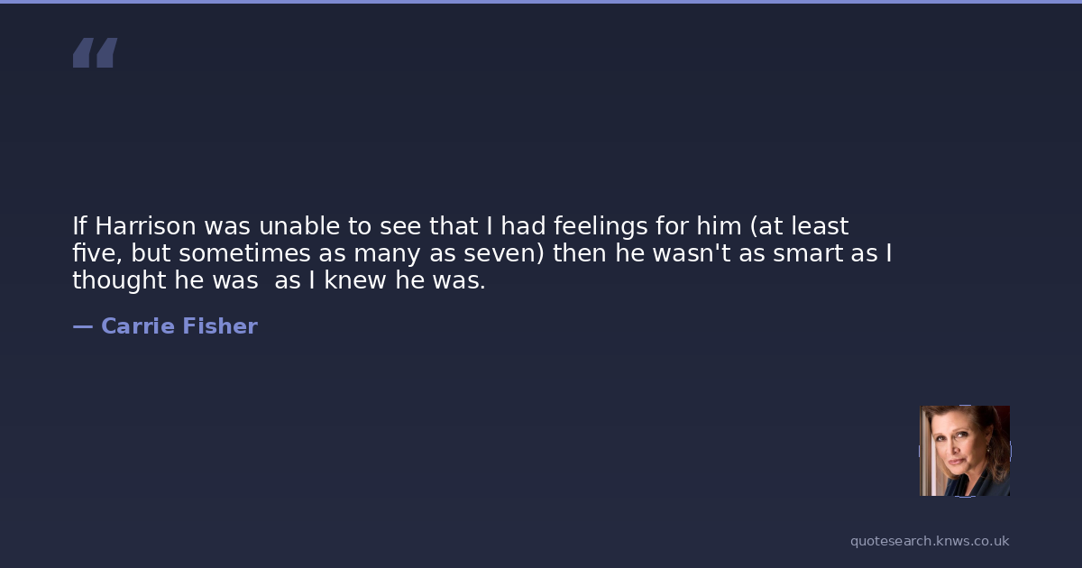
Task: Click the word "Harrison" in the quote
Action: tap(145, 225)
